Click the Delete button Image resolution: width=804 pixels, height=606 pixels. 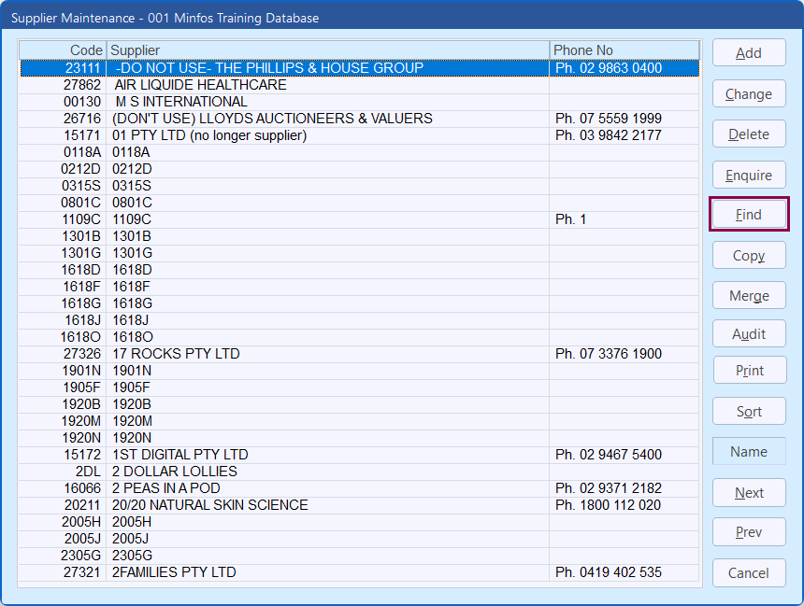point(749,134)
